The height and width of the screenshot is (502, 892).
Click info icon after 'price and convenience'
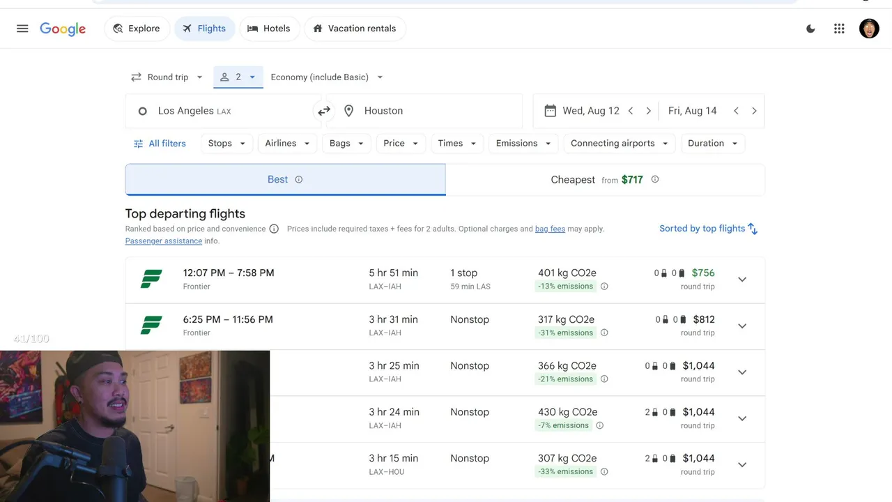tap(274, 229)
